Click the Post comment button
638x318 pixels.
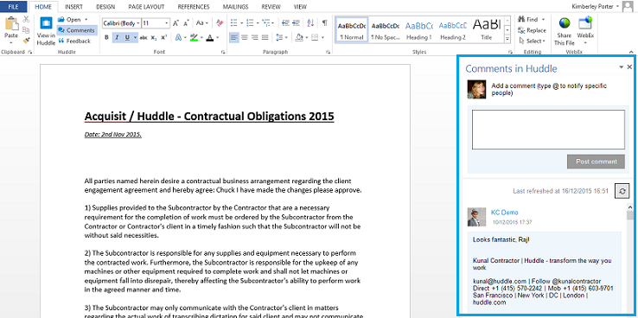click(x=597, y=162)
